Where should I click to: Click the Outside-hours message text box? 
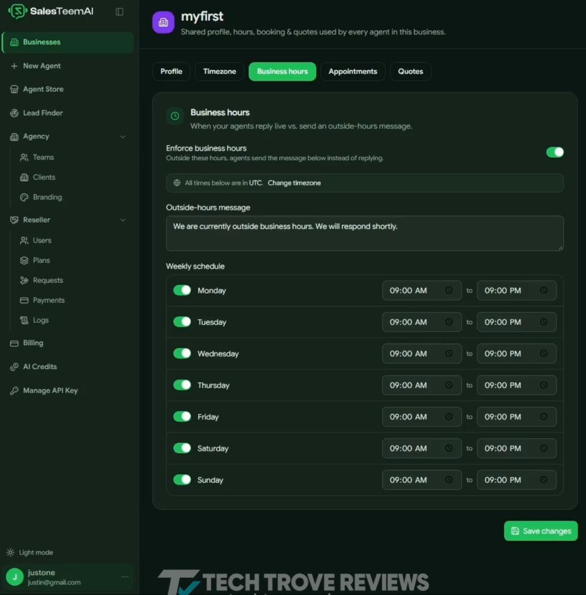pos(365,234)
